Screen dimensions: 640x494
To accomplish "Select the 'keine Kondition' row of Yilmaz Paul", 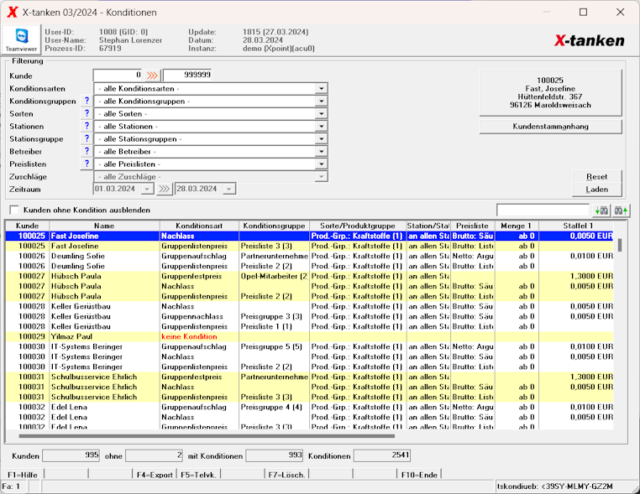I will tap(309, 336).
